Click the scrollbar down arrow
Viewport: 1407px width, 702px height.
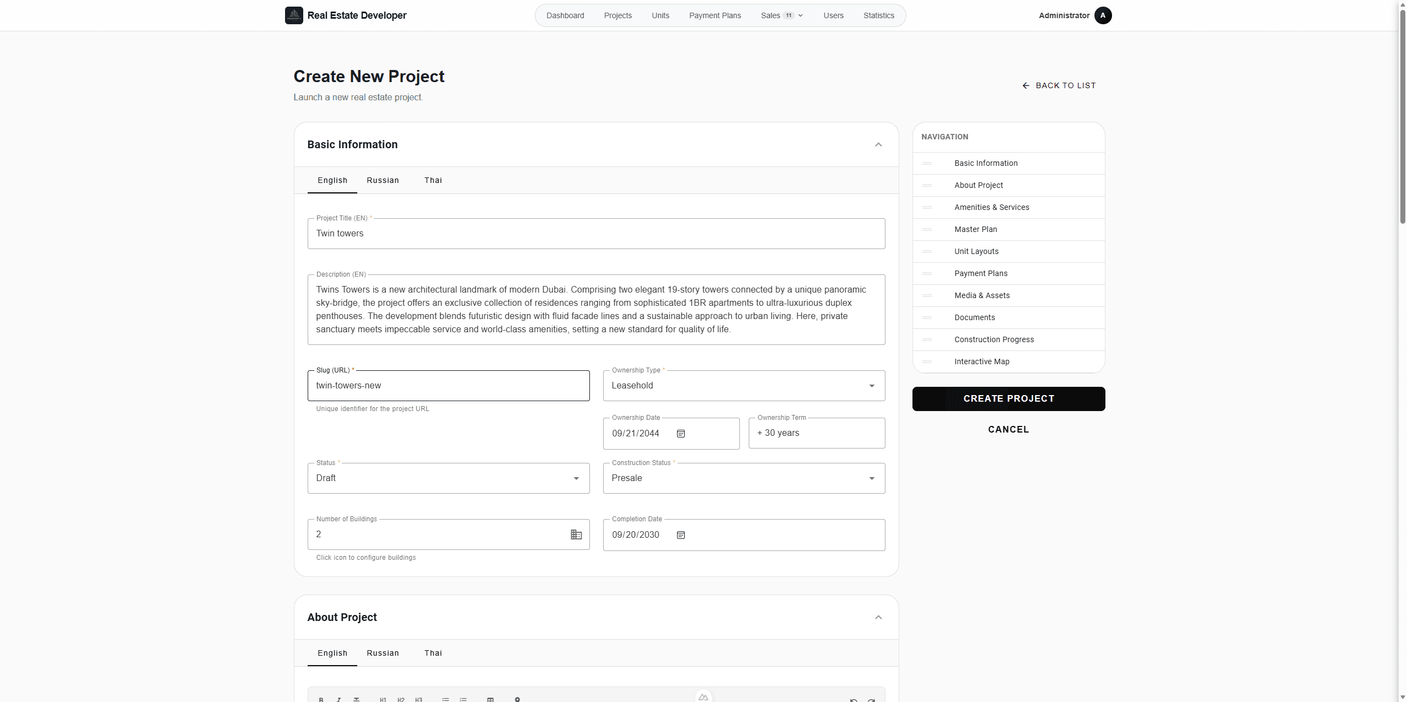point(1403,697)
